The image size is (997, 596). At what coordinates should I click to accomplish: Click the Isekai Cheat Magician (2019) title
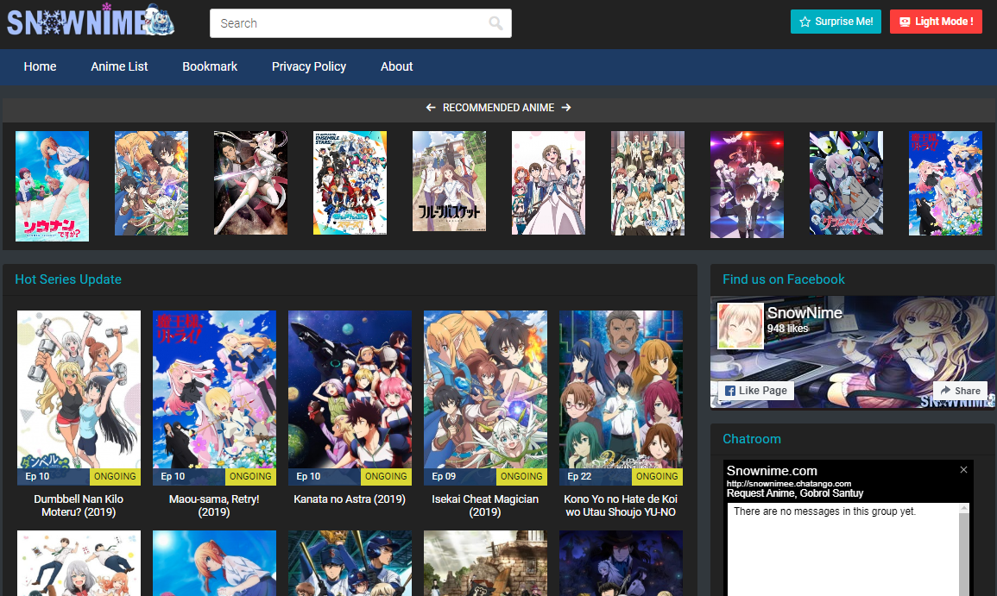485,505
